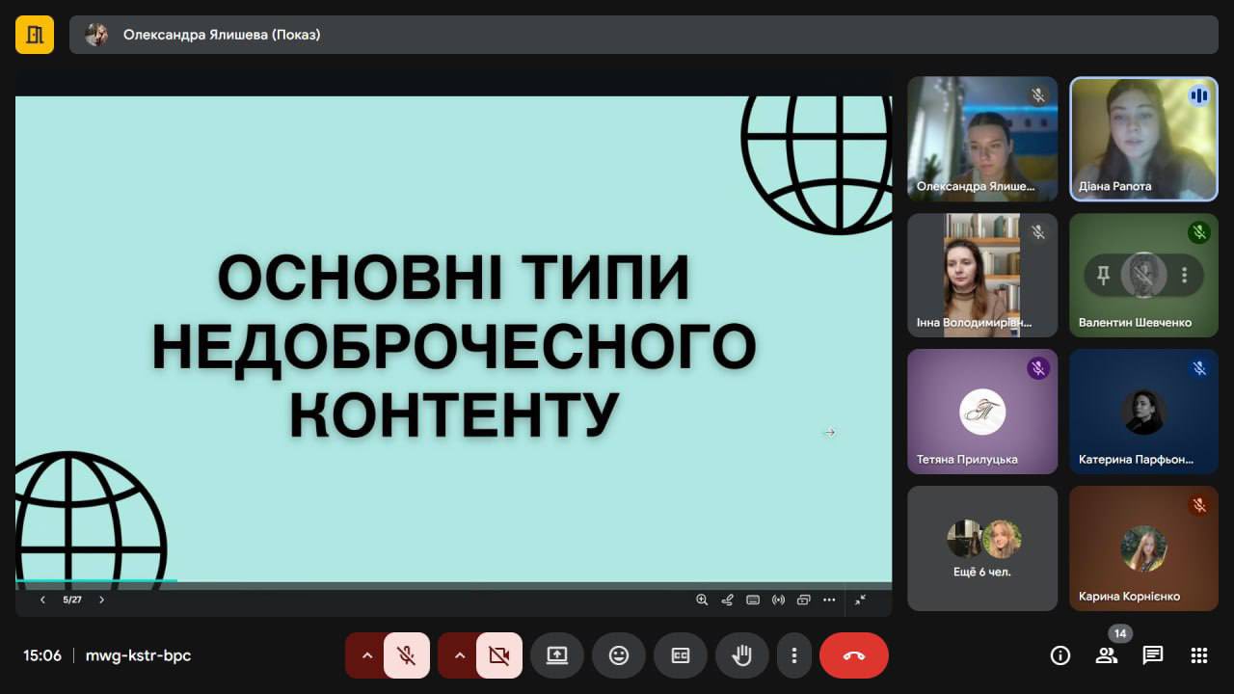Show the participants list
The image size is (1234, 694).
pyautogui.click(x=1106, y=655)
